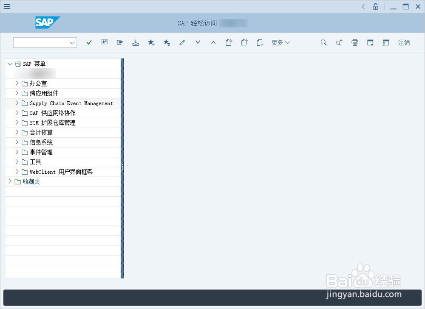Click the dark status bar at bottom

[212, 298]
